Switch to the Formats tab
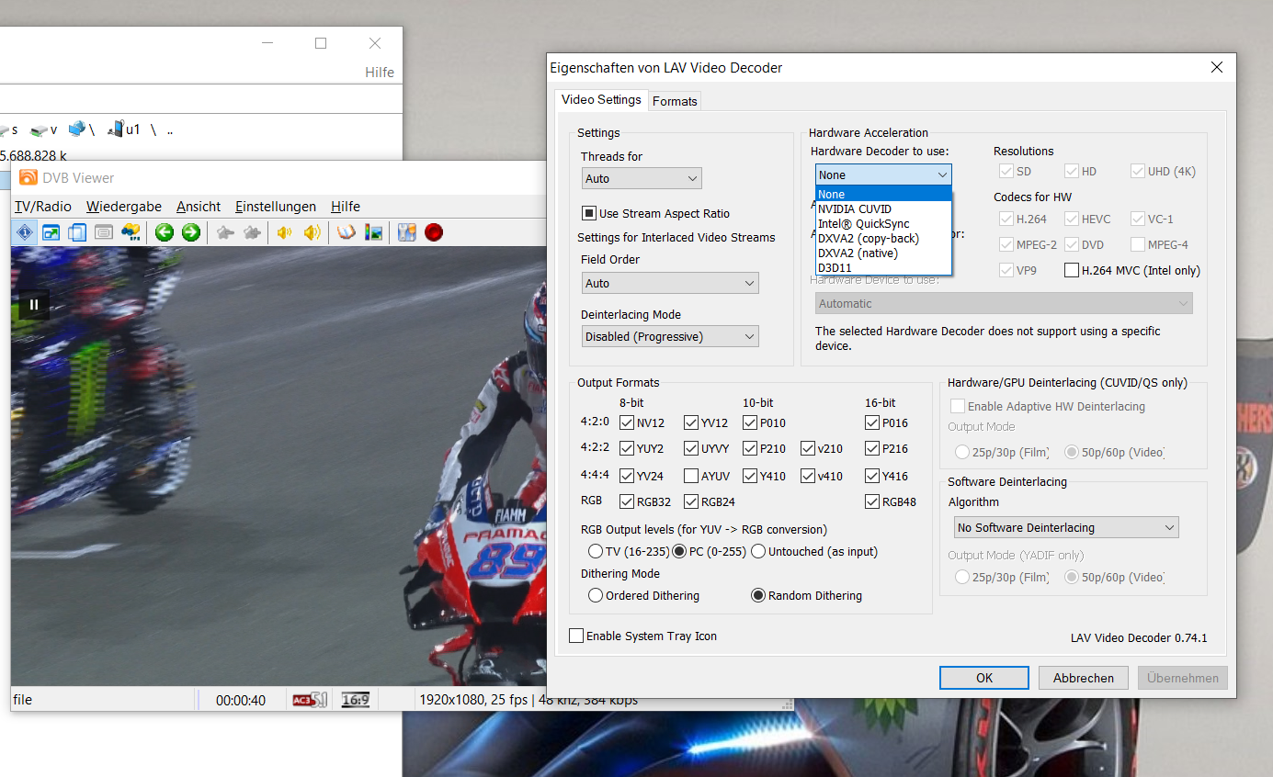The image size is (1273, 777). (675, 101)
